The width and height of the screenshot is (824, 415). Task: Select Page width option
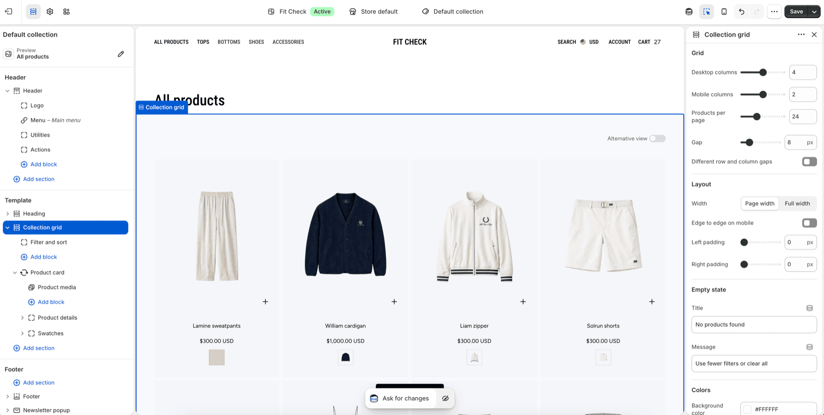coord(760,204)
